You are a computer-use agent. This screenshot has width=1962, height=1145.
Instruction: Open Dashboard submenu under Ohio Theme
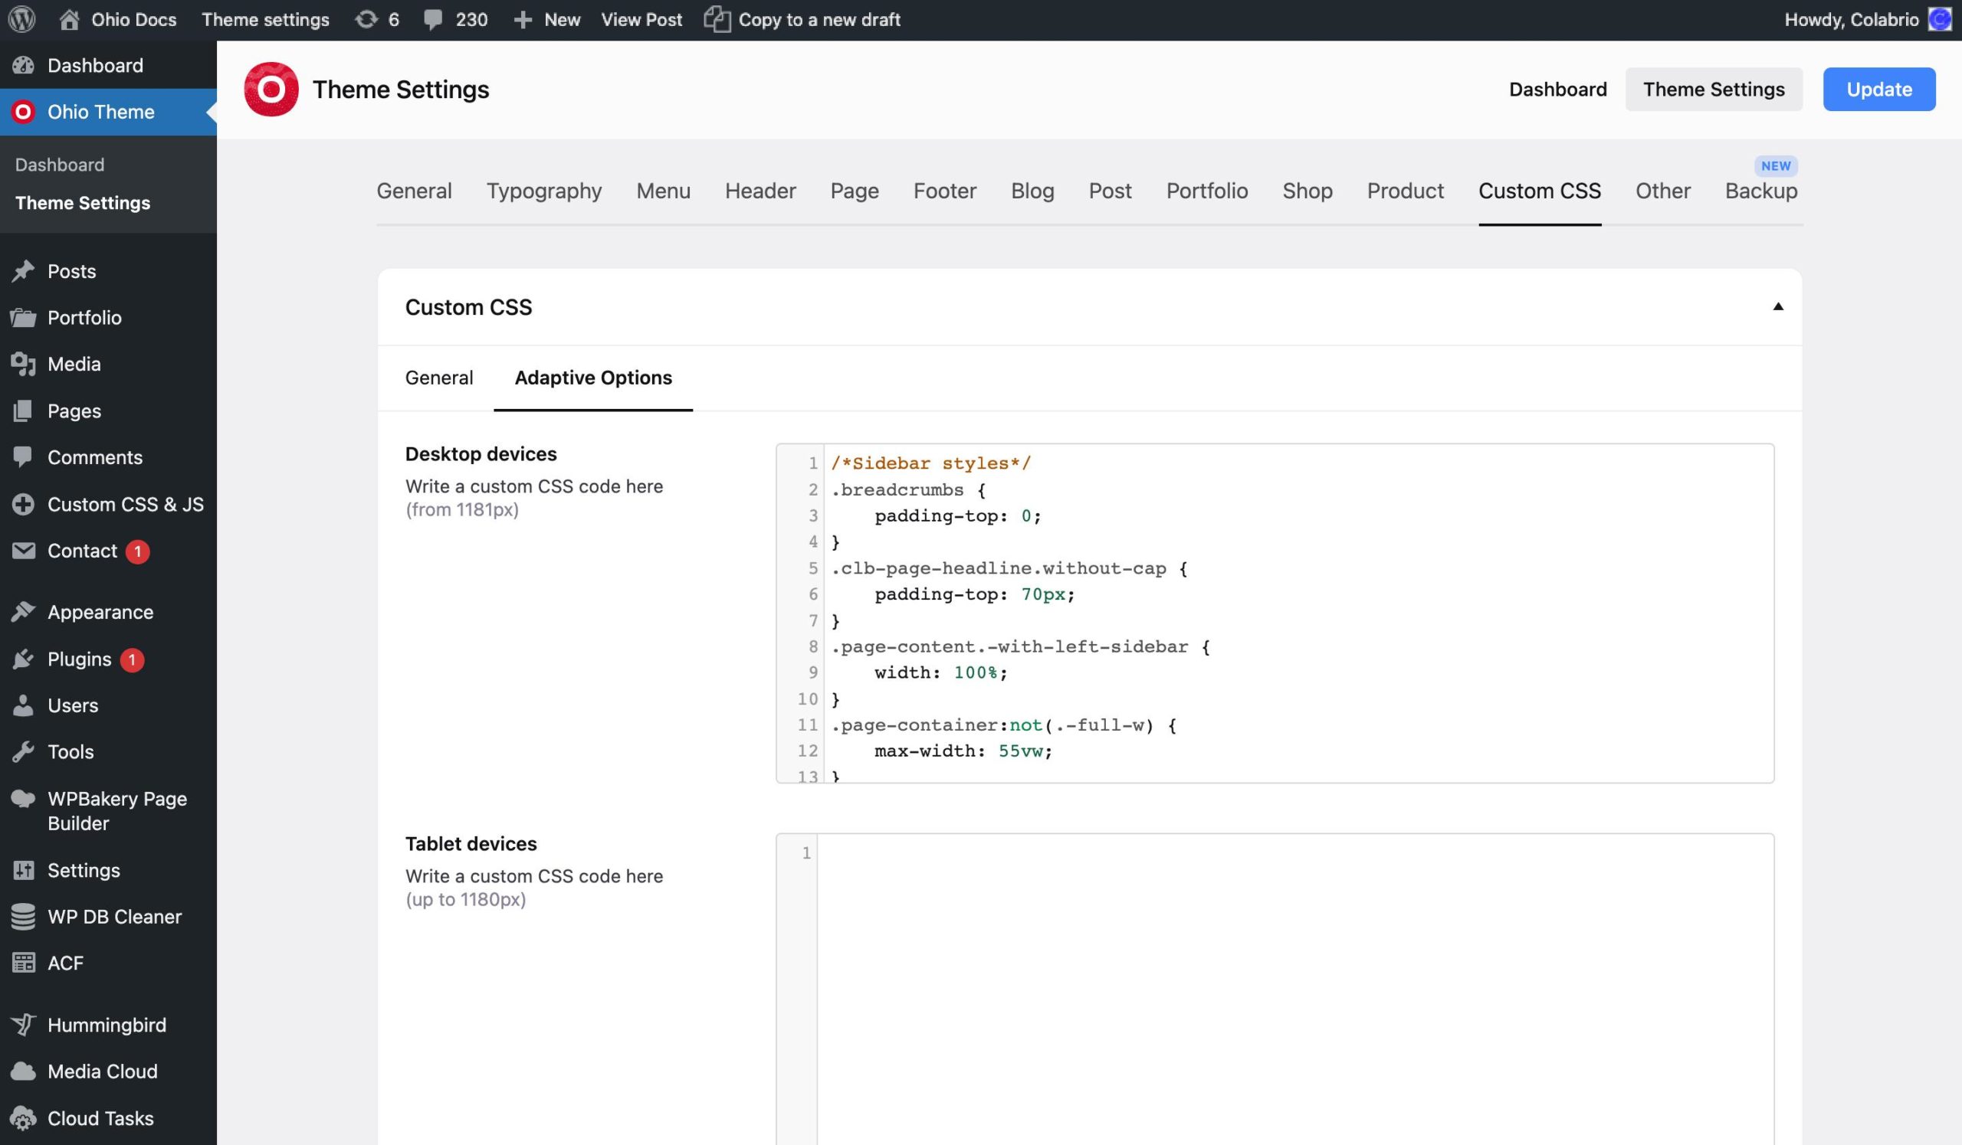click(x=60, y=165)
